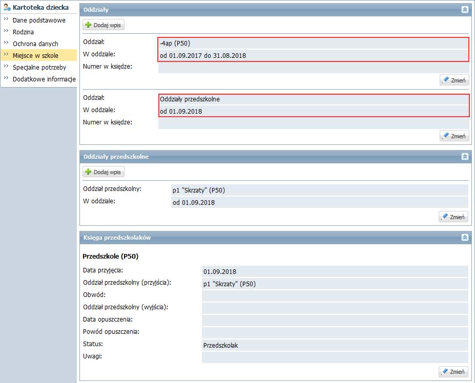Click the chevron beside Rodzina

point(6,31)
